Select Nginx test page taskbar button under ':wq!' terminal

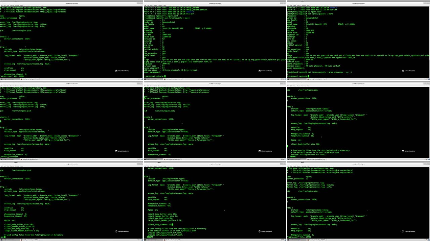click(x=30, y=240)
